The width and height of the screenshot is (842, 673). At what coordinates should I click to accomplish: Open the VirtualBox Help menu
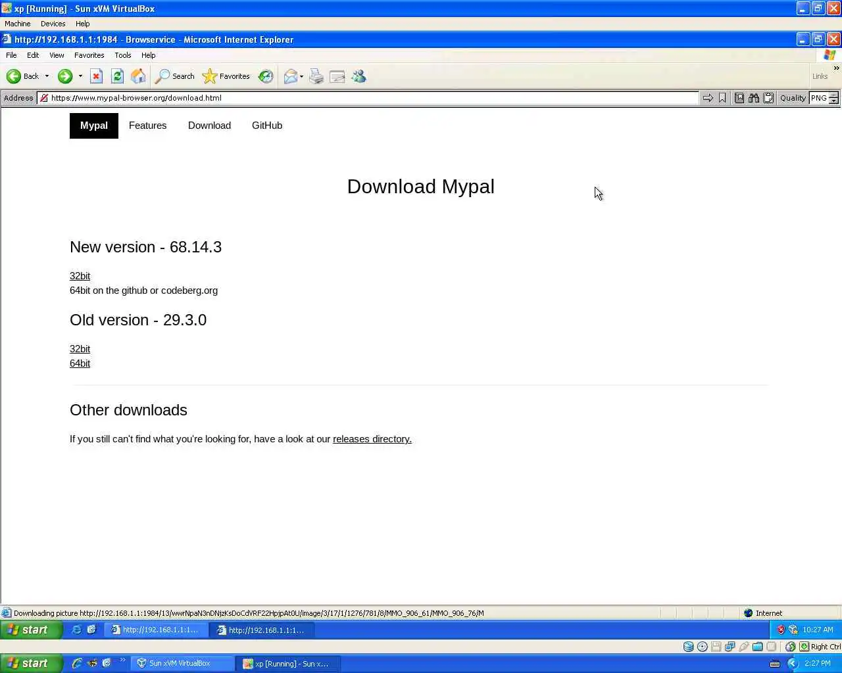(82, 24)
